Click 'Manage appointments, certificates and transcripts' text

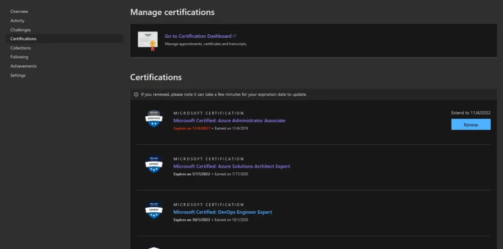click(x=206, y=44)
